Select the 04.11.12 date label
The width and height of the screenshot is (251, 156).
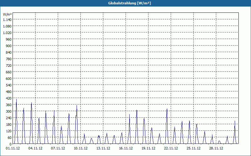click(35, 149)
